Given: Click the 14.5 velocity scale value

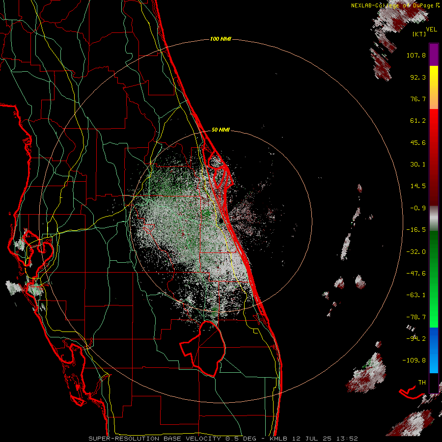Looking at the screenshot, I should point(418,186).
